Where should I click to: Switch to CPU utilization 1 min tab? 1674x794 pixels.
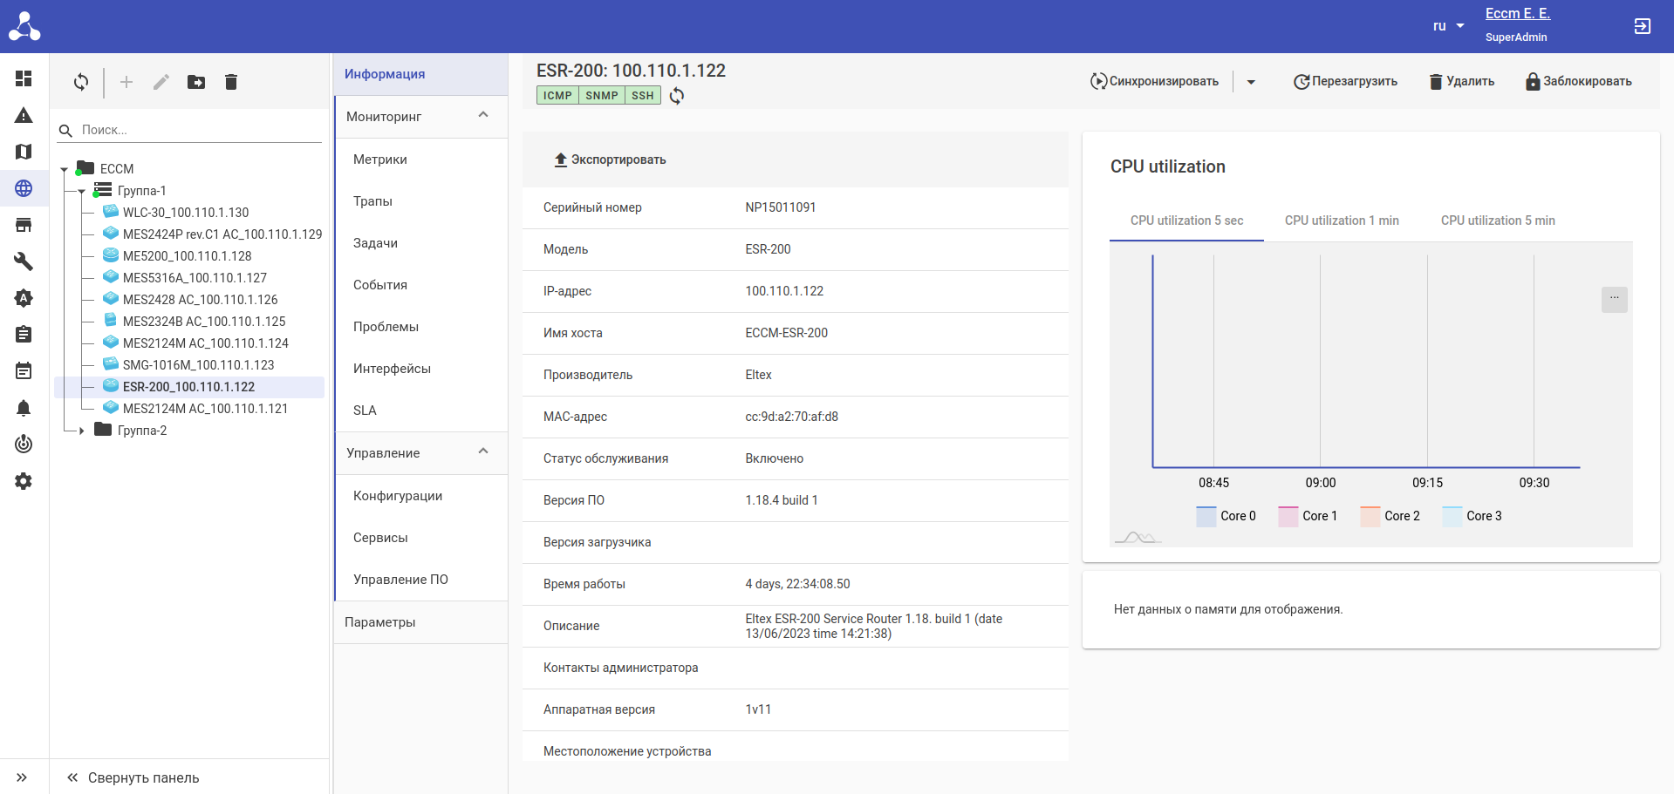(1341, 221)
